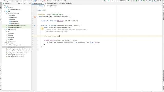This screenshot has height=92, width=164.
Task: Select local.properties file
Action: tap(15, 57)
